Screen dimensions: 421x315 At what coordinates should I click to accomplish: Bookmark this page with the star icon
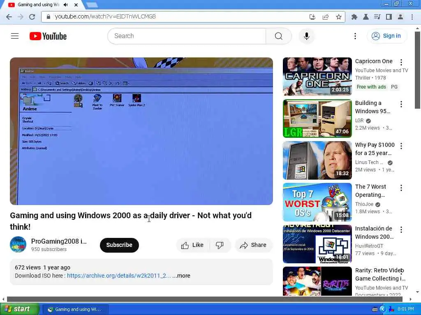[x=339, y=17]
